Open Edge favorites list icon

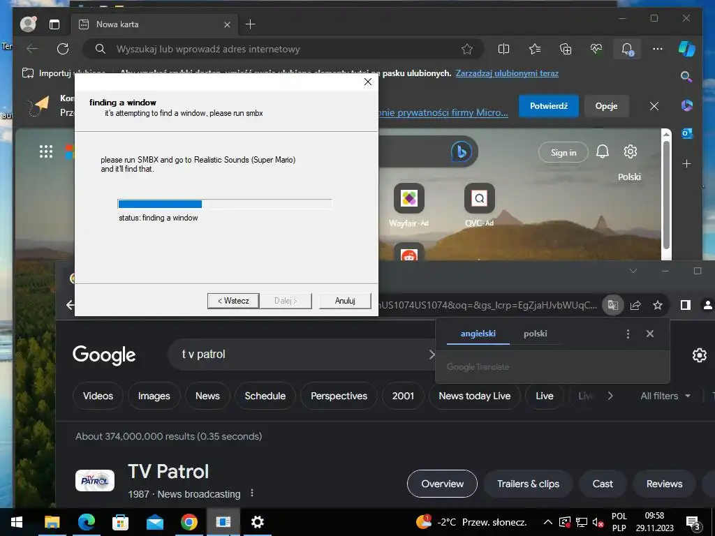534,49
